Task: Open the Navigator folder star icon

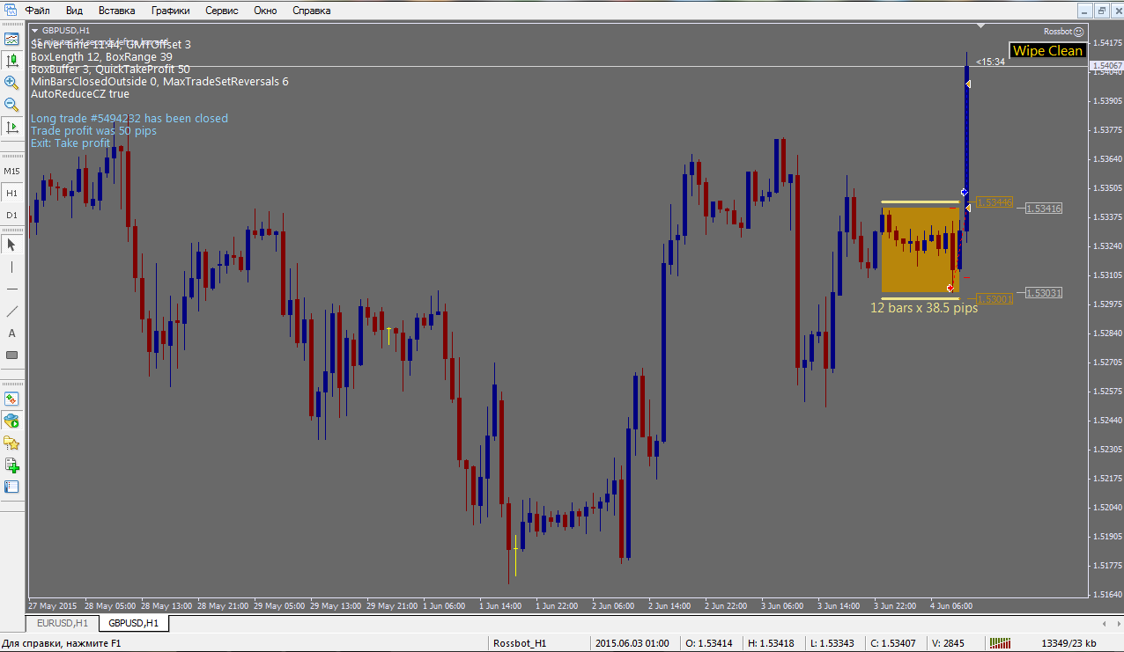Action: [x=11, y=443]
